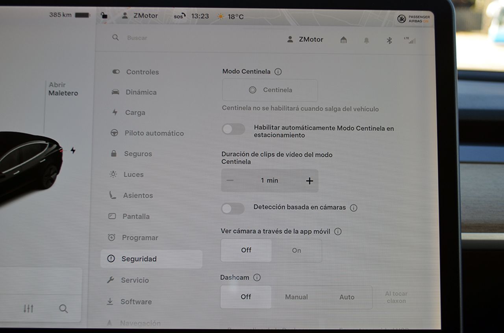Activate the Centinela button
The width and height of the screenshot is (504, 333).
(x=270, y=90)
